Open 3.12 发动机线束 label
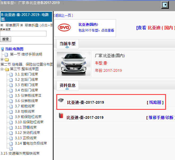 [28, 133]
